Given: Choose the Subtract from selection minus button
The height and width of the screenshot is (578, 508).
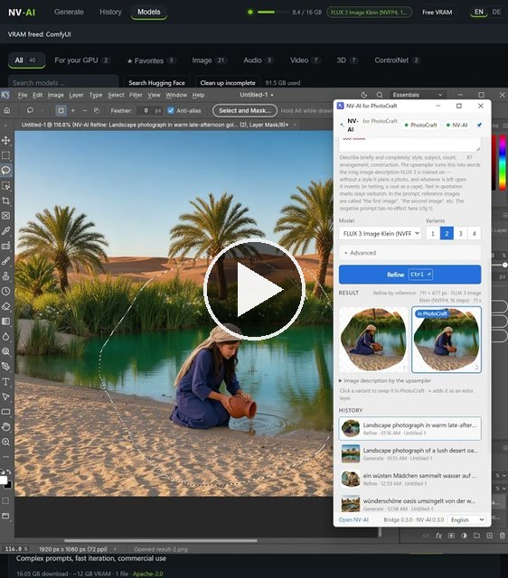Looking at the screenshot, I should [85, 110].
